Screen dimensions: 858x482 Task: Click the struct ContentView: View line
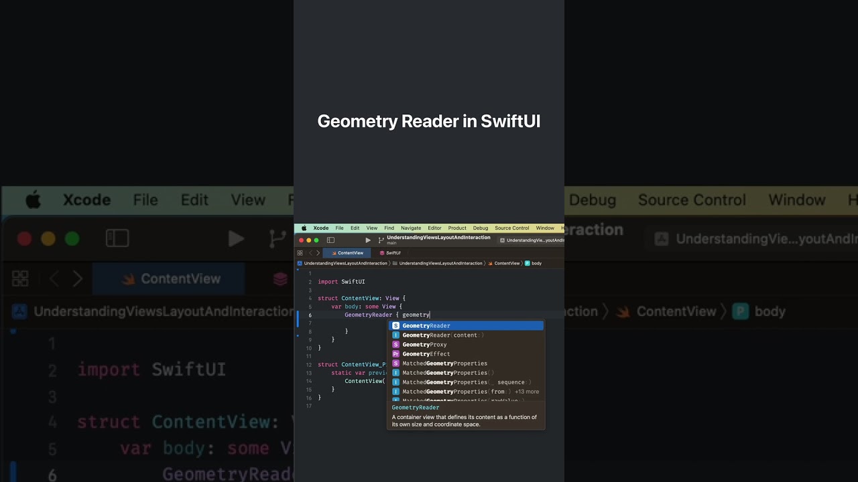tap(361, 298)
